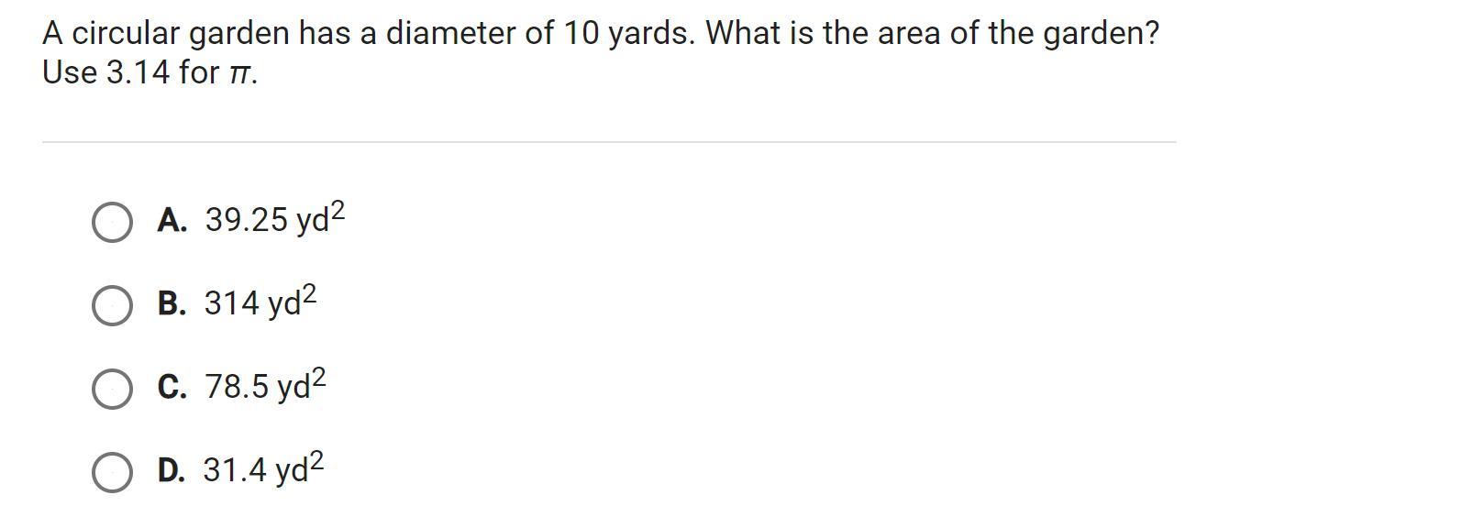1484x528 pixels.
Task: Click the bold letter label B.
Action: point(172,303)
